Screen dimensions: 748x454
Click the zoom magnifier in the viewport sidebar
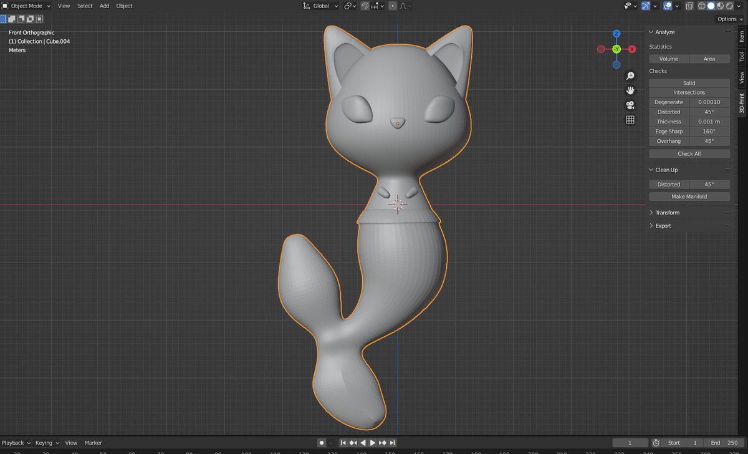pos(630,75)
